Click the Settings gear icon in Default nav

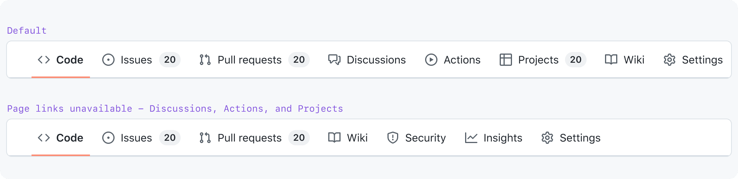[670, 60]
